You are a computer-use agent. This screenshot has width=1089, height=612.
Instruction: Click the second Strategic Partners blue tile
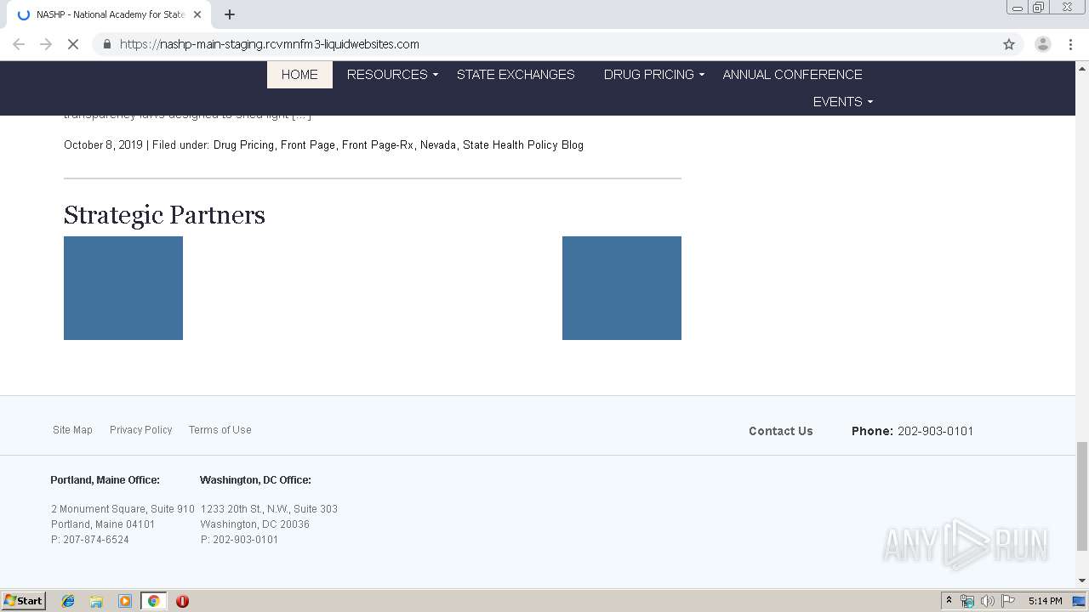click(622, 288)
